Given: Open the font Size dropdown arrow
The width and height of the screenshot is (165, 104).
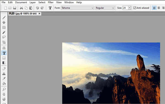Looking at the screenshot, I should (129, 8).
